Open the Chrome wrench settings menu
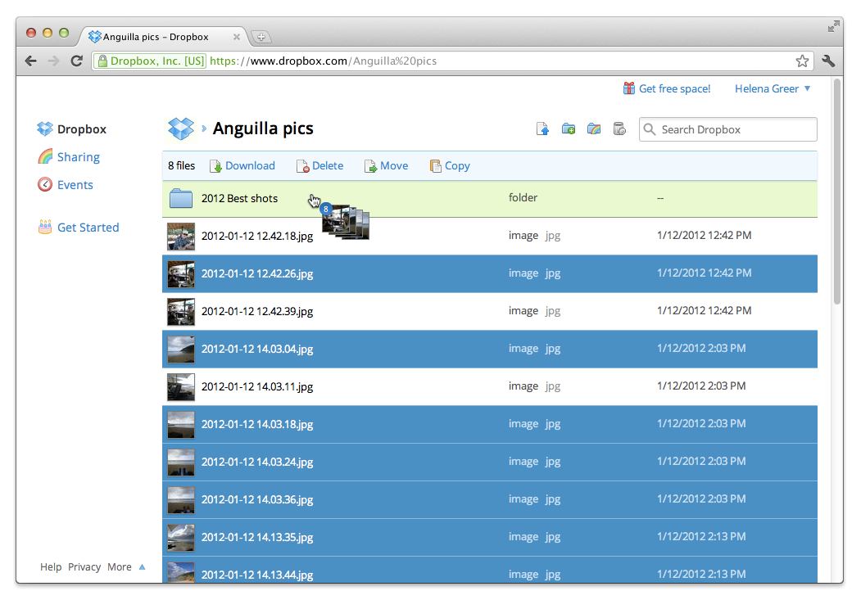Image resolution: width=861 pixels, height=600 pixels. point(827,61)
